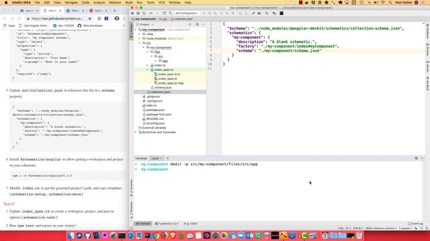Open the Refactor menu

click(x=115, y=3)
